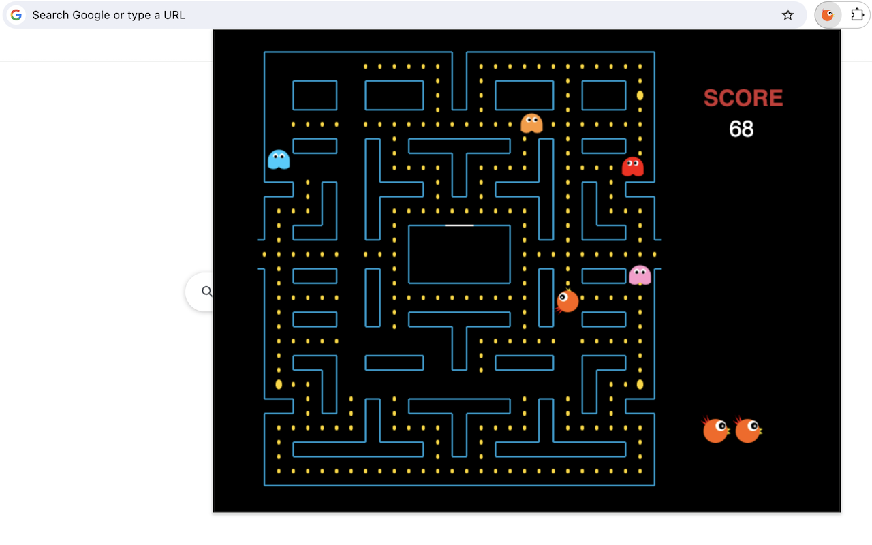Open the Chrome extensions puzzle icon
The image size is (872, 545).
pos(858,14)
